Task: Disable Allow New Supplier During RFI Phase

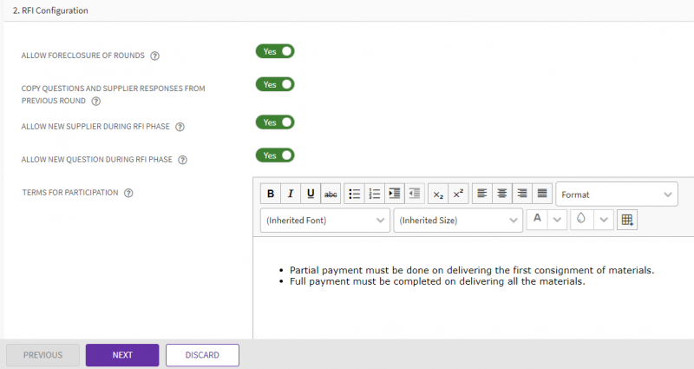Action: (x=275, y=122)
